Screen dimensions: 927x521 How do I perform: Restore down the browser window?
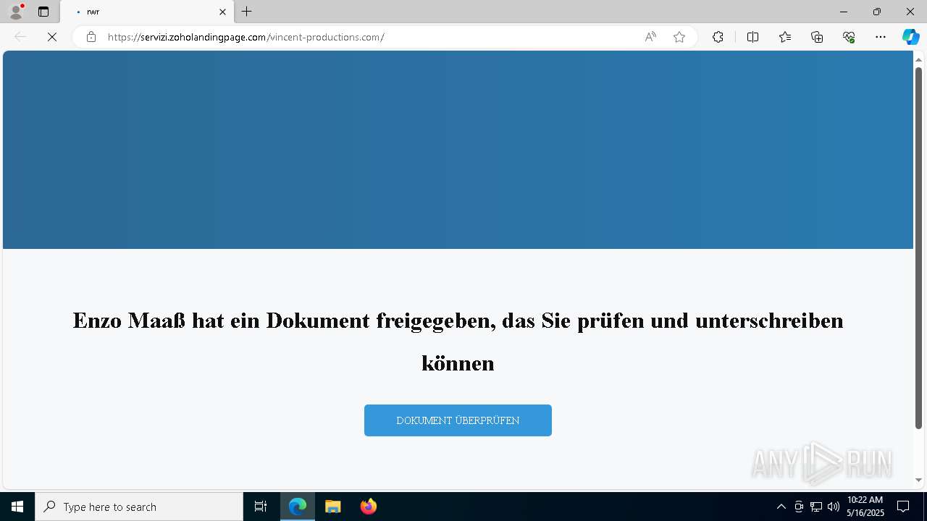pos(876,12)
